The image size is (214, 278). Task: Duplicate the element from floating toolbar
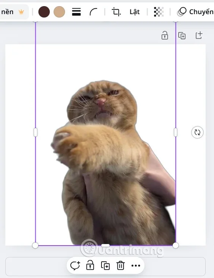pyautogui.click(x=105, y=265)
